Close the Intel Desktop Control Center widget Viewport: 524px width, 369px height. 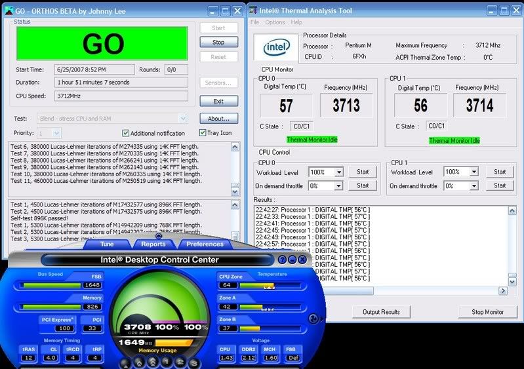pyautogui.click(x=302, y=260)
